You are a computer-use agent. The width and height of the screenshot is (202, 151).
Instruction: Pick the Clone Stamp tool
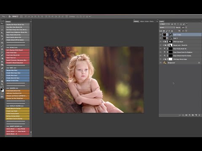tap(2, 49)
